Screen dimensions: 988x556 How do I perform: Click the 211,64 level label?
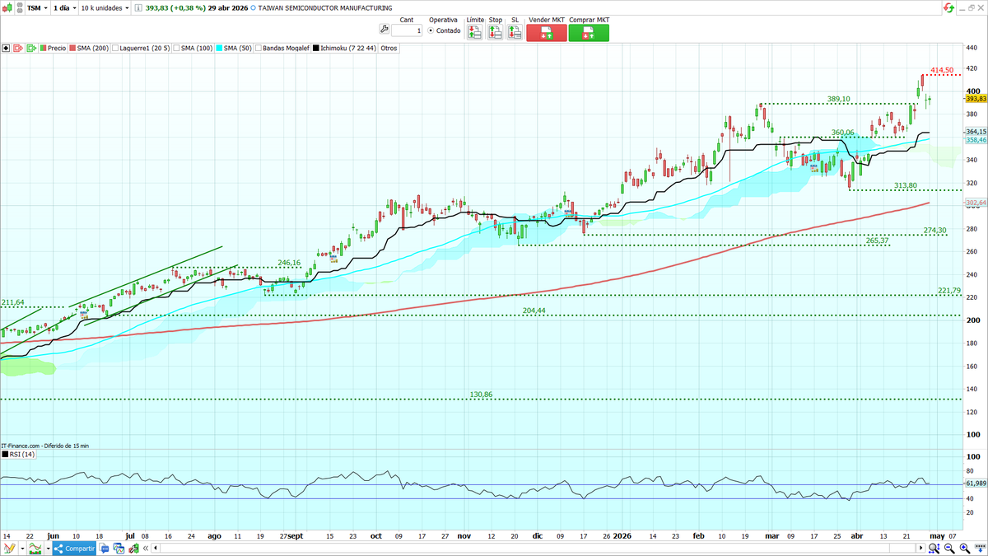[x=13, y=302]
